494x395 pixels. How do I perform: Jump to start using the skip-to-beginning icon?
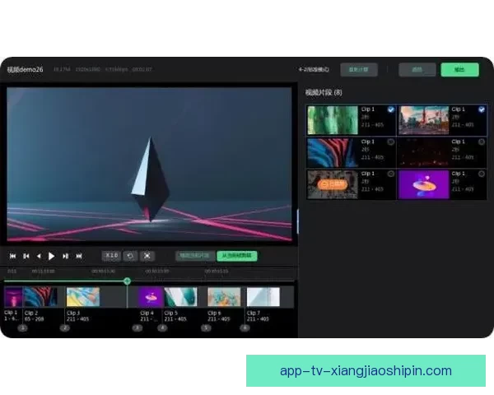(12, 256)
